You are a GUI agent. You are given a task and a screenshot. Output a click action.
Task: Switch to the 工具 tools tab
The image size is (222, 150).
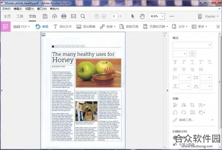coord(20,16)
